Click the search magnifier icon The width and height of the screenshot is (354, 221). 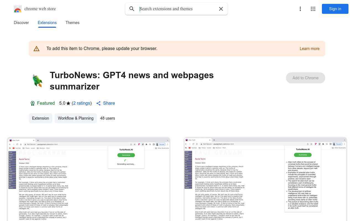coord(132,9)
